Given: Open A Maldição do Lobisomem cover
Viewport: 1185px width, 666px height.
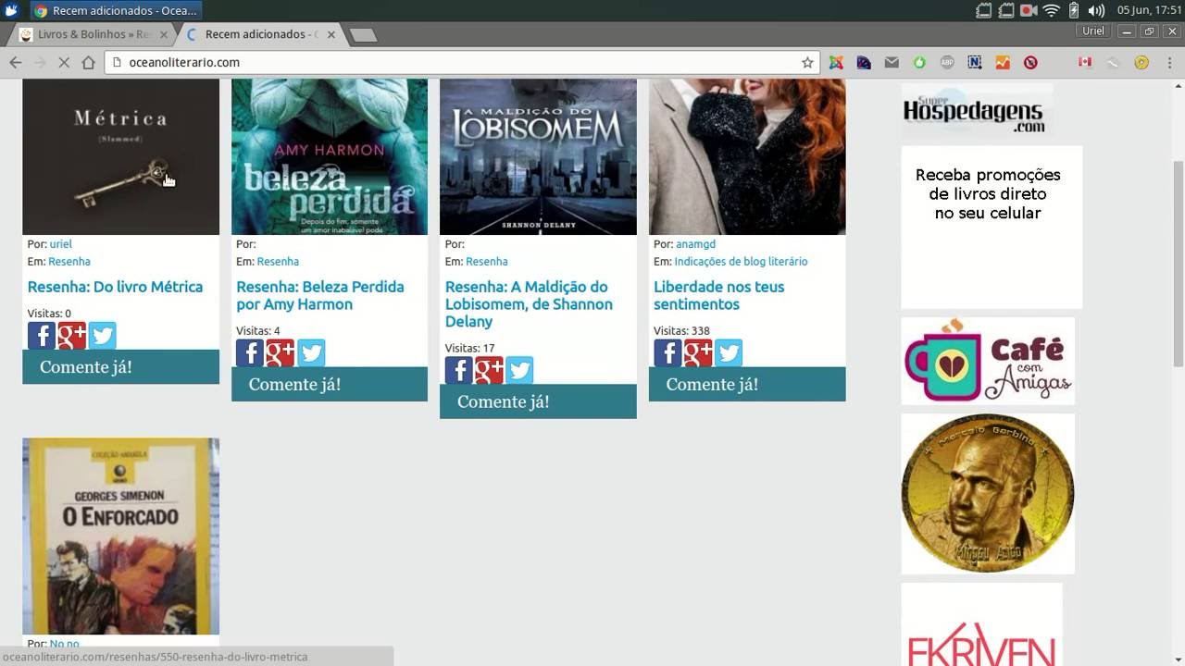Looking at the screenshot, I should point(538,156).
